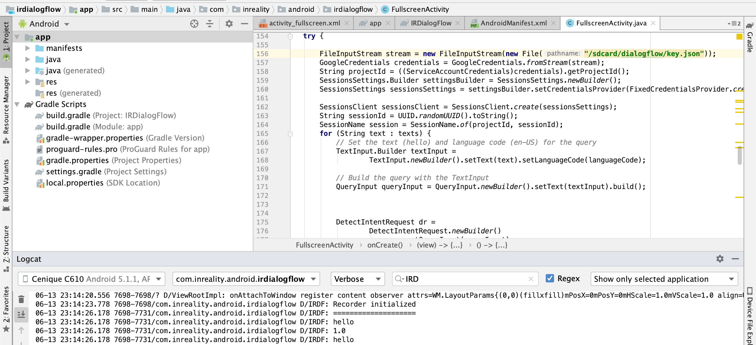
Task: Show the Build Variants panel
Action: click(6, 183)
